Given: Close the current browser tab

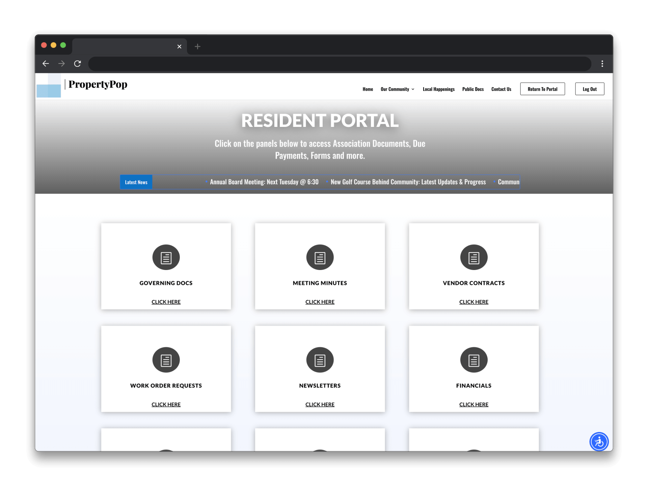Looking at the screenshot, I should [x=179, y=47].
